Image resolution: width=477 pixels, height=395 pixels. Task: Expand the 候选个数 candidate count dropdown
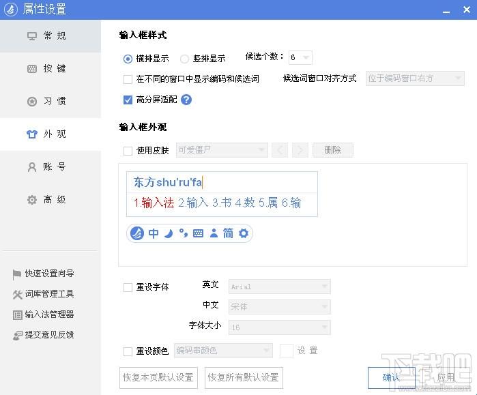(300, 57)
